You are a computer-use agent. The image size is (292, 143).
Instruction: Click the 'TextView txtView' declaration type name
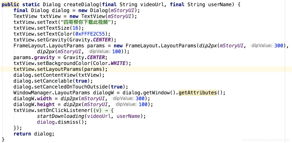point(25,16)
